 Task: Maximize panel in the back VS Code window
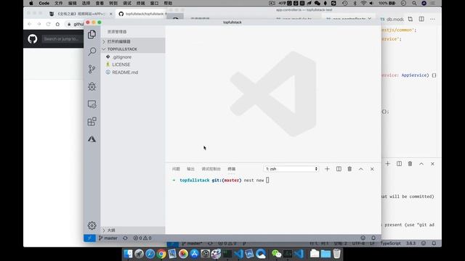coord(421,164)
